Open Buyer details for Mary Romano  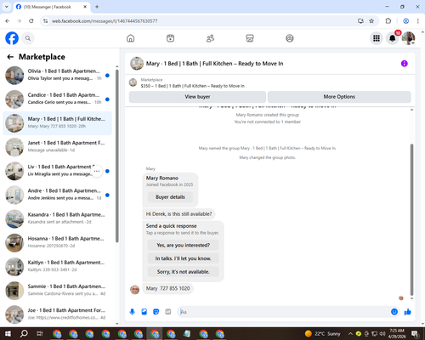tap(170, 197)
